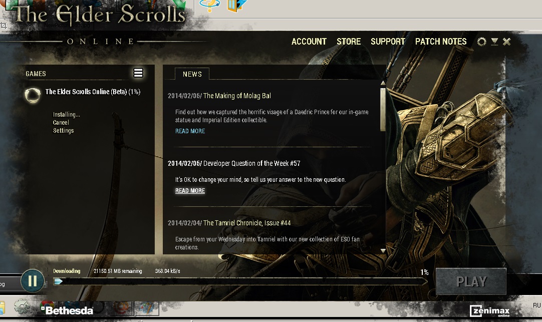
Task: Select The Elder Scrolls Online (Beta) game entry
Action: coord(93,92)
